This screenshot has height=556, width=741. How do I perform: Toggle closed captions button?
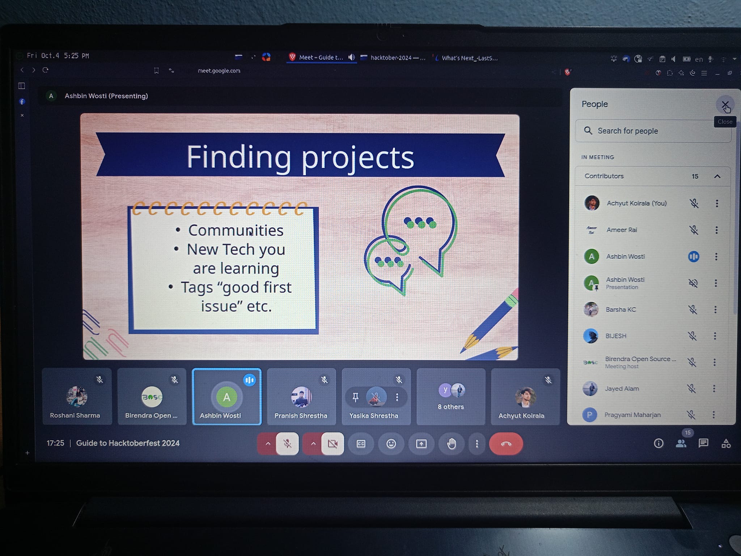(361, 443)
